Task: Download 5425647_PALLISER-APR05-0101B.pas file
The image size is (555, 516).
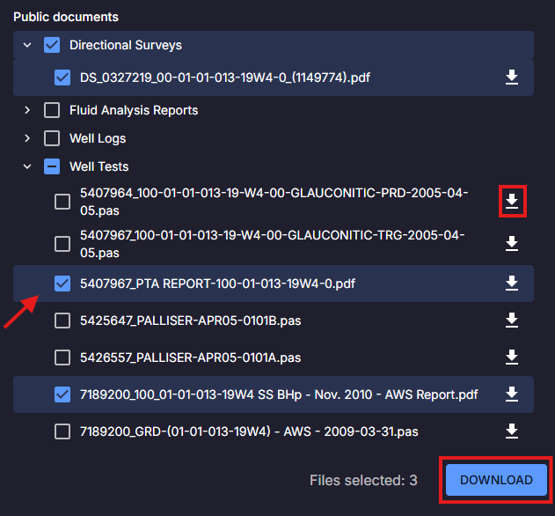Action: point(512,321)
